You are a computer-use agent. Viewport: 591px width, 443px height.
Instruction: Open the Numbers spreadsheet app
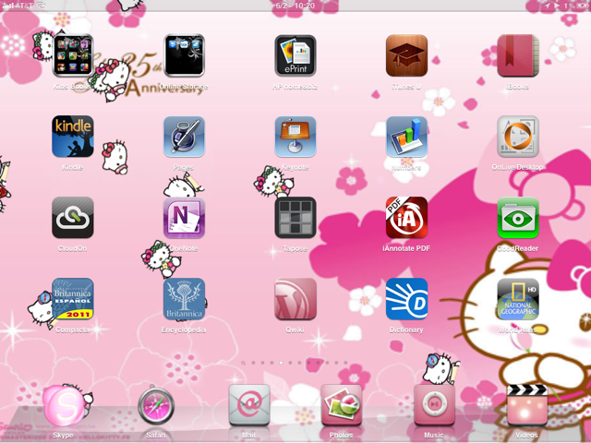pos(406,137)
